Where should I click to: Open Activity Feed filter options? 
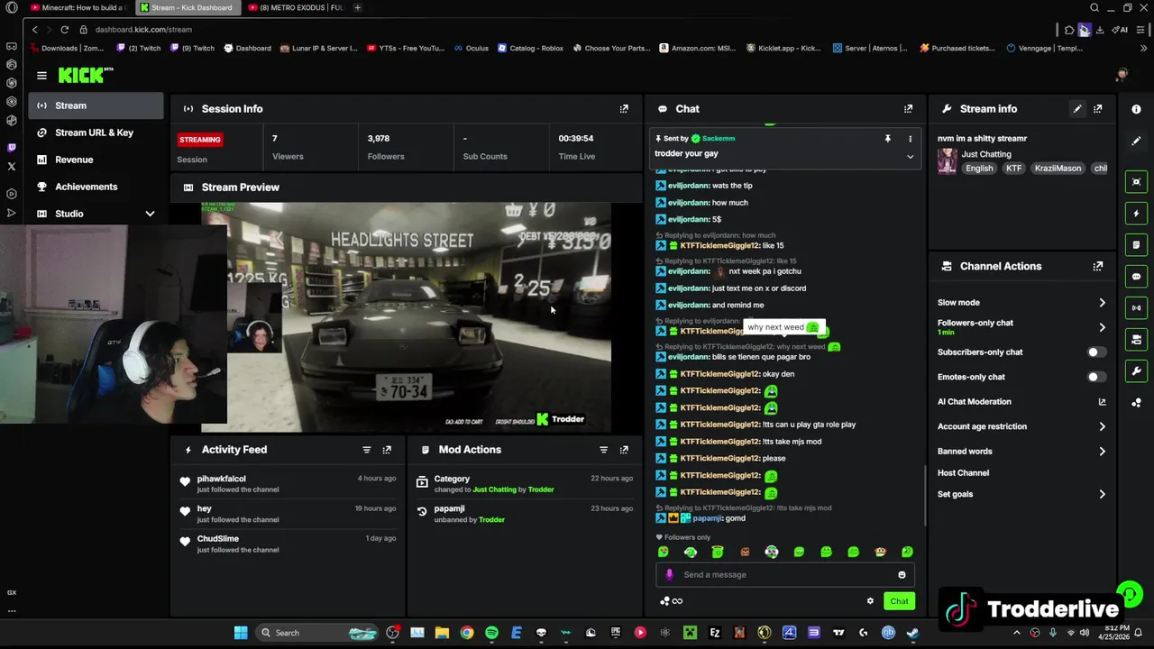click(x=367, y=450)
